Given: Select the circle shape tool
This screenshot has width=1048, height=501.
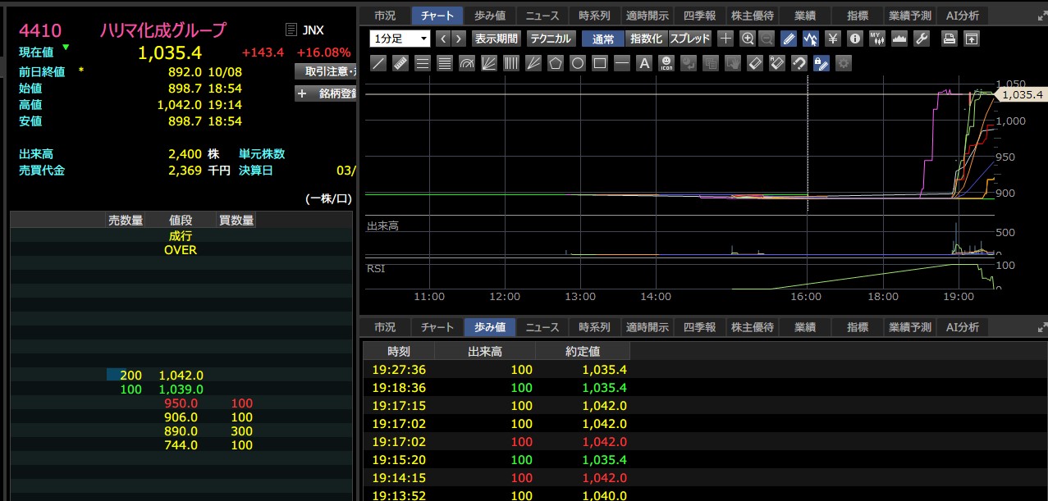Looking at the screenshot, I should pyautogui.click(x=578, y=63).
